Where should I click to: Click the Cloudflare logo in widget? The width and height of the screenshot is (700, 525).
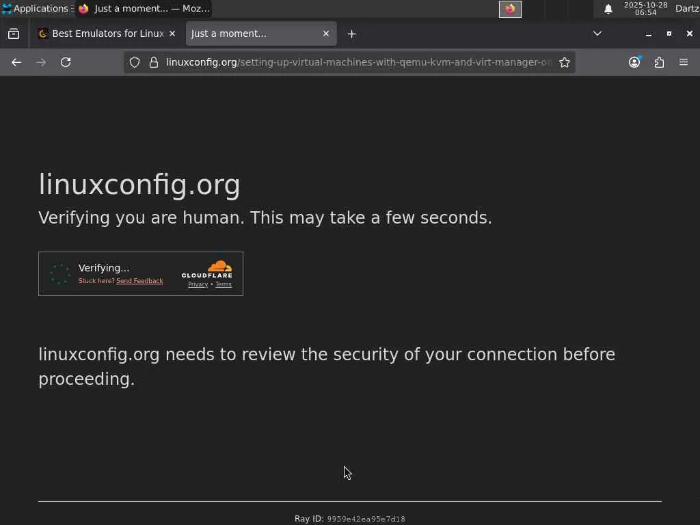(207, 269)
